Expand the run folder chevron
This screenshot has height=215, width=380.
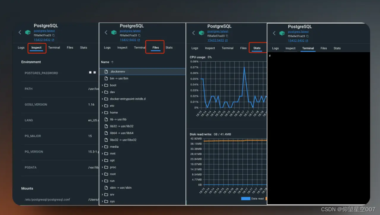102,181
